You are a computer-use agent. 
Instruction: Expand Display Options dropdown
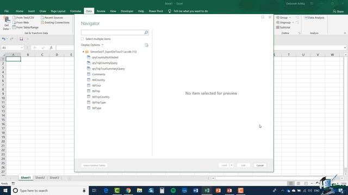[x=92, y=45]
